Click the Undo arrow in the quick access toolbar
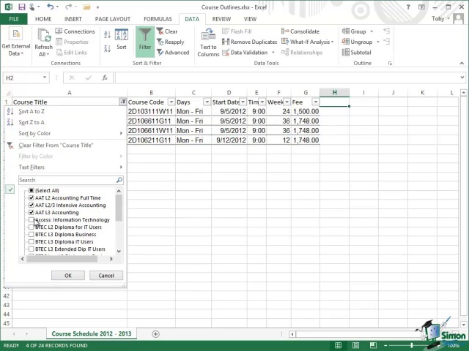Image resolution: width=469 pixels, height=351 pixels. 51,7
